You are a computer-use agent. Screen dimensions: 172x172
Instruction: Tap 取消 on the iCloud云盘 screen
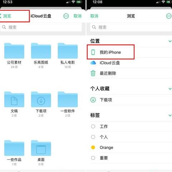coord(77,16)
